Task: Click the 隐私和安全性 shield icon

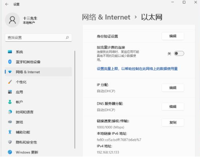Action: tap(10, 142)
